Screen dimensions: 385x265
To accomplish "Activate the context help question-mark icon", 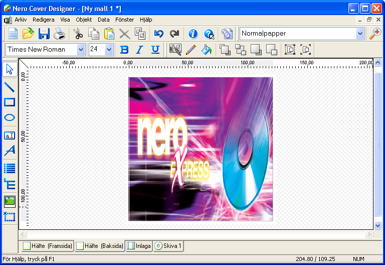I will tap(209, 34).
